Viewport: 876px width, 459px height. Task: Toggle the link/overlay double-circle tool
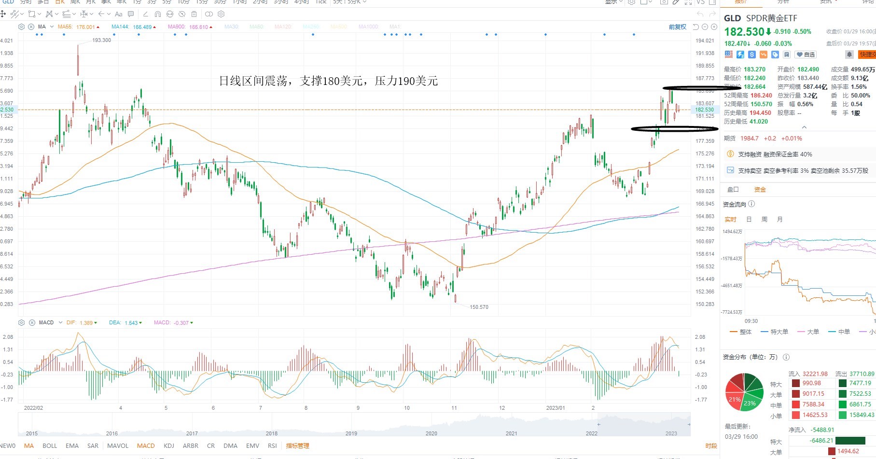(x=209, y=14)
